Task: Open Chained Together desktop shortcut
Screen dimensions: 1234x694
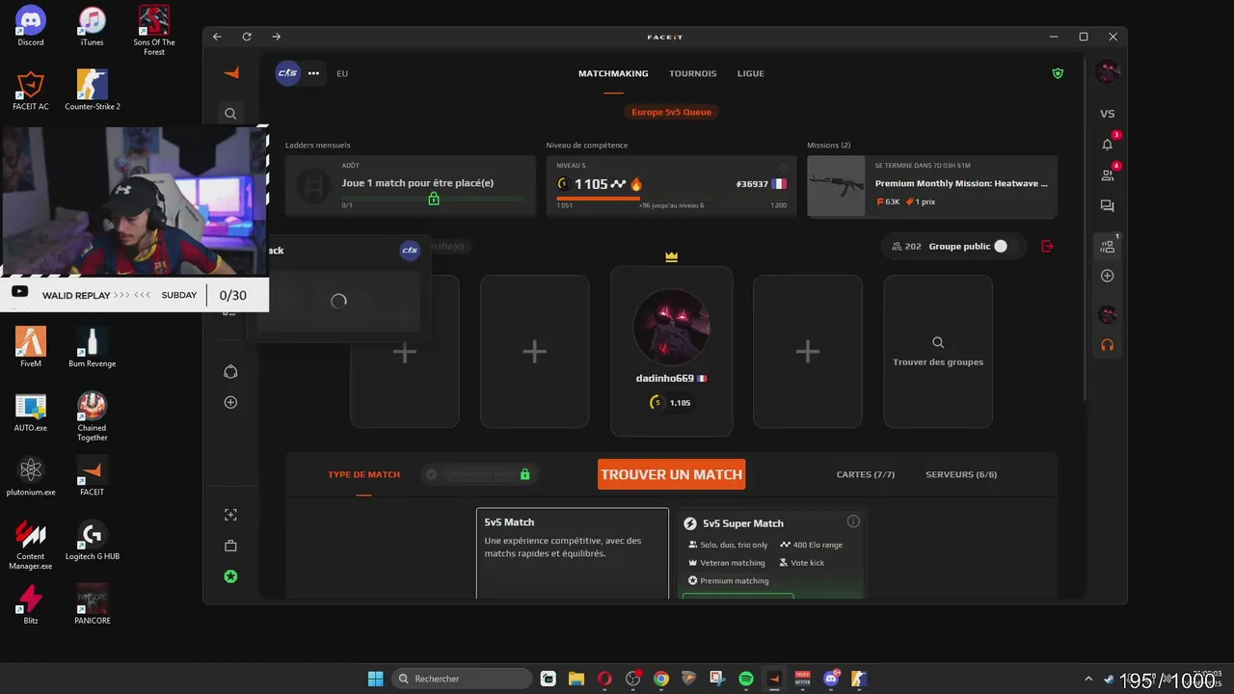Action: pos(93,416)
